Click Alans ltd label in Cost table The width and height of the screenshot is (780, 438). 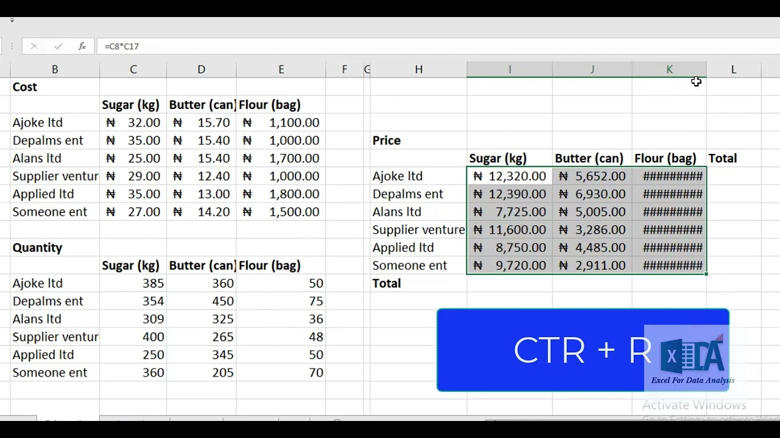pyautogui.click(x=55, y=158)
